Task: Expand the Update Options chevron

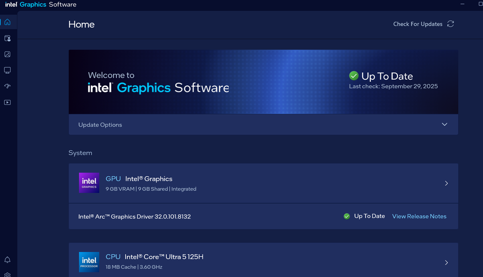Action: 444,125
